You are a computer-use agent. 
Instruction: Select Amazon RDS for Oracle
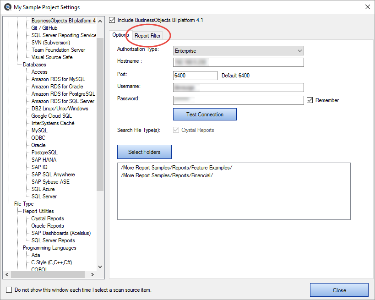pos(57,87)
